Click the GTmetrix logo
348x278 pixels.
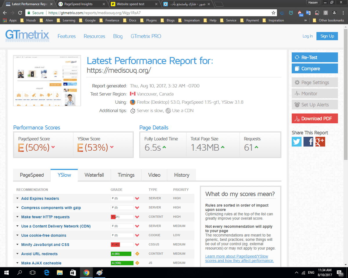tap(27, 36)
